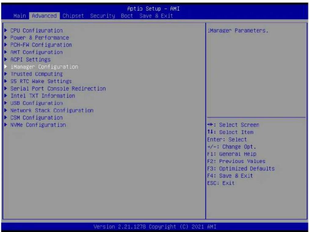This screenshot has height=232, width=309.
Task: Open highlighted iManager Configuration entry
Action: tap(44, 67)
